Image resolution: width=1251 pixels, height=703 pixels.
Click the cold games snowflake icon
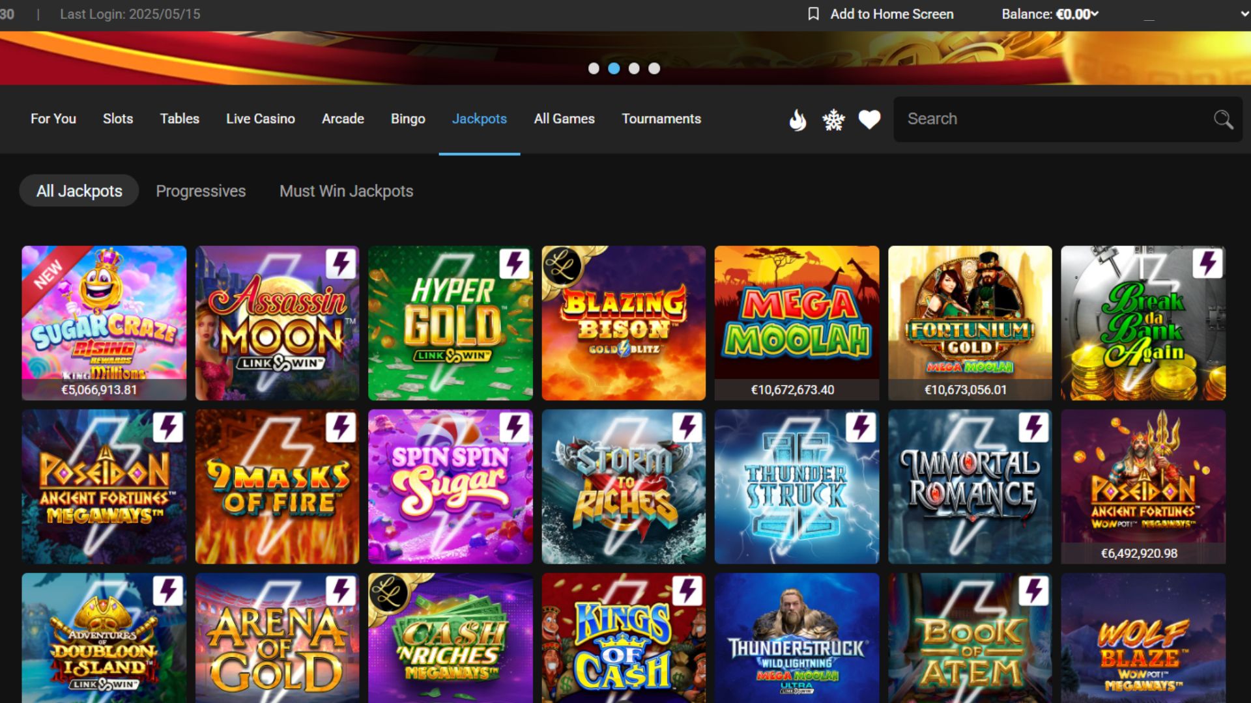[x=833, y=120]
